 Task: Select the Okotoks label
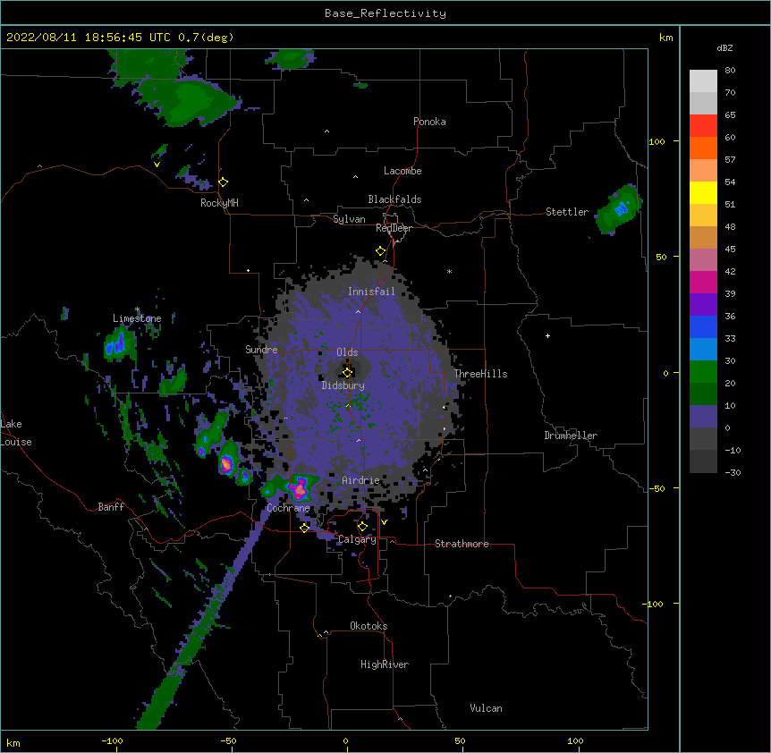(x=369, y=626)
